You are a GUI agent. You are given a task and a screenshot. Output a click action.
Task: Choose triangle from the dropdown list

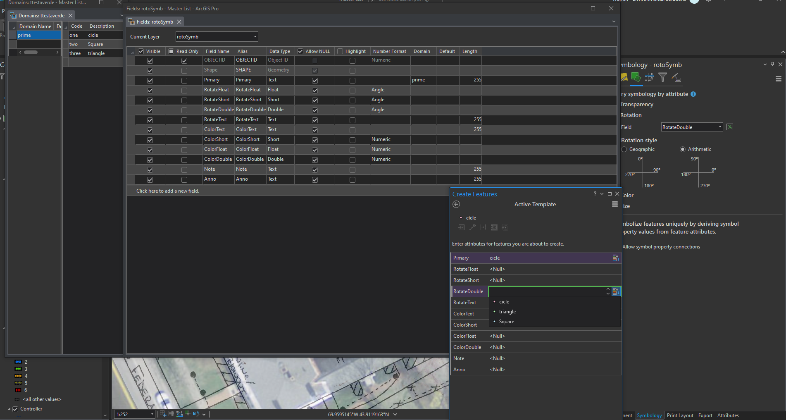click(507, 312)
